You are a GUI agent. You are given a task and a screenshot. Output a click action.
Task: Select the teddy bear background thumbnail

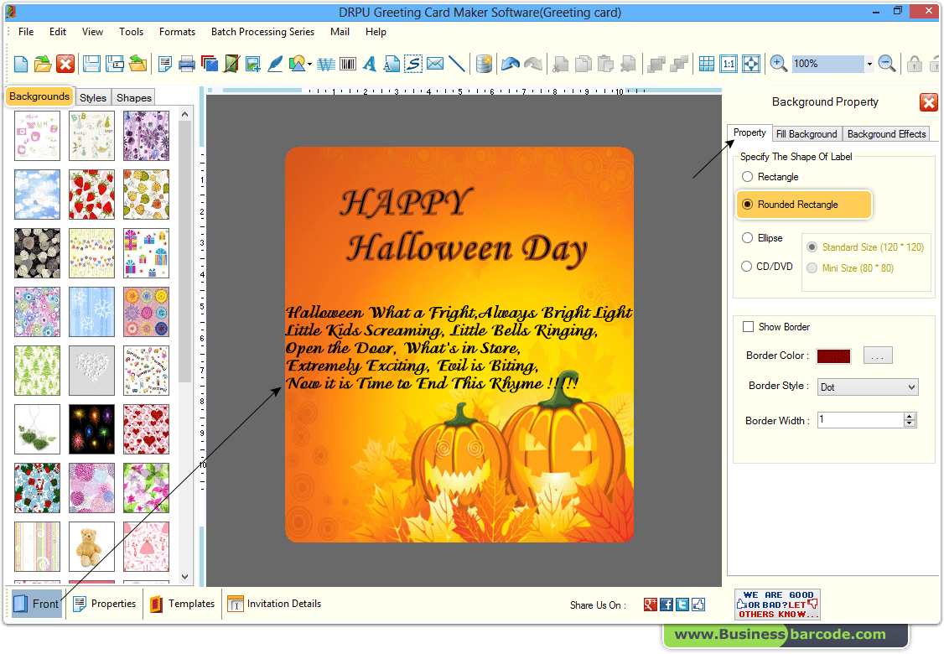click(91, 546)
